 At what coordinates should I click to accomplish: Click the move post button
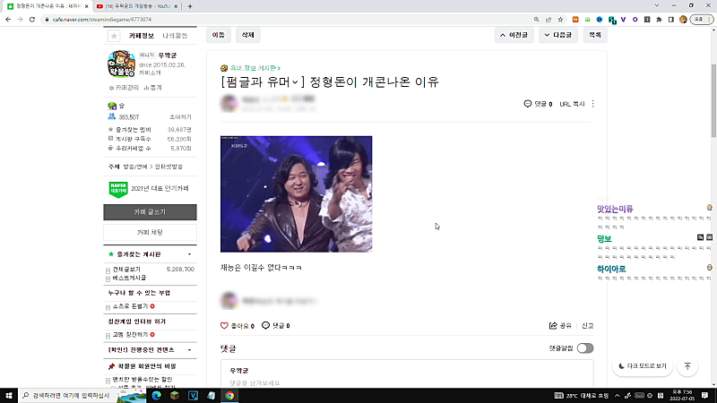click(x=219, y=35)
